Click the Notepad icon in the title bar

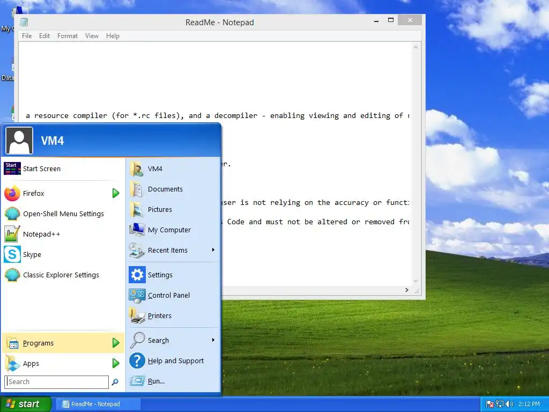24,22
